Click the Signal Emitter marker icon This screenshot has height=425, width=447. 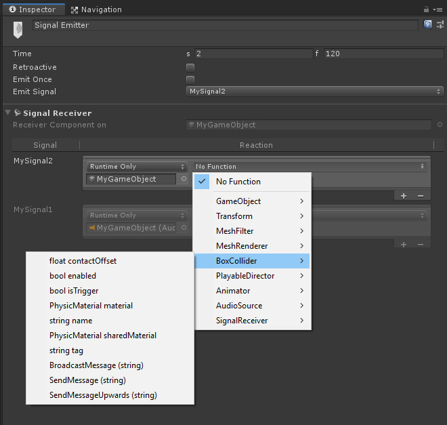coord(18,30)
